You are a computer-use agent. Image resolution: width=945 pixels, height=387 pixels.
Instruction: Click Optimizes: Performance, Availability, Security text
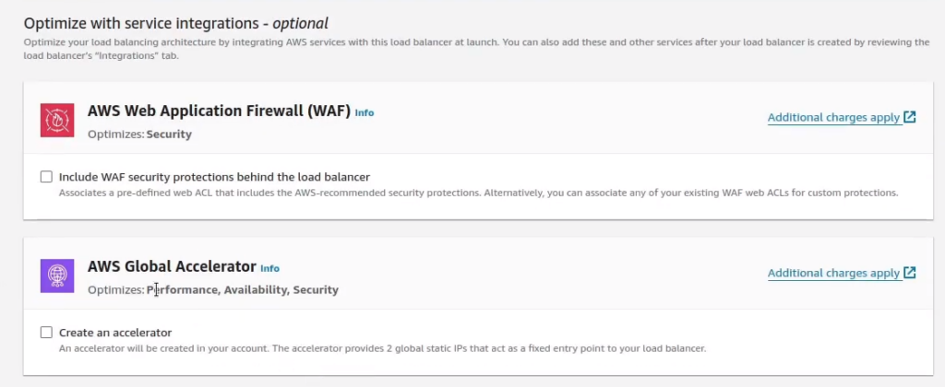click(213, 290)
